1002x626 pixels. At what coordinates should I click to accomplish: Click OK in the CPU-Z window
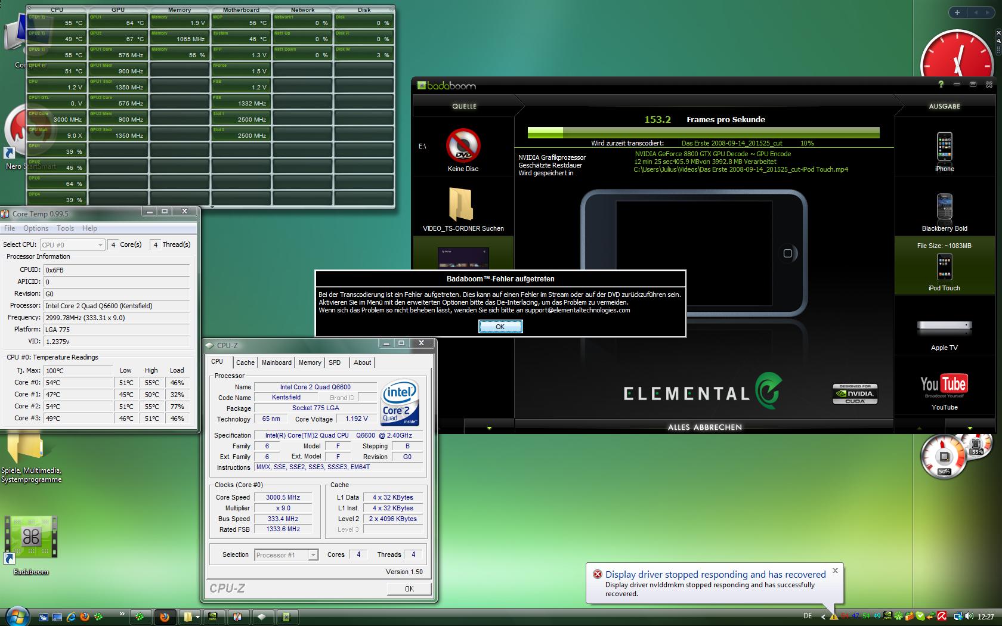click(409, 588)
